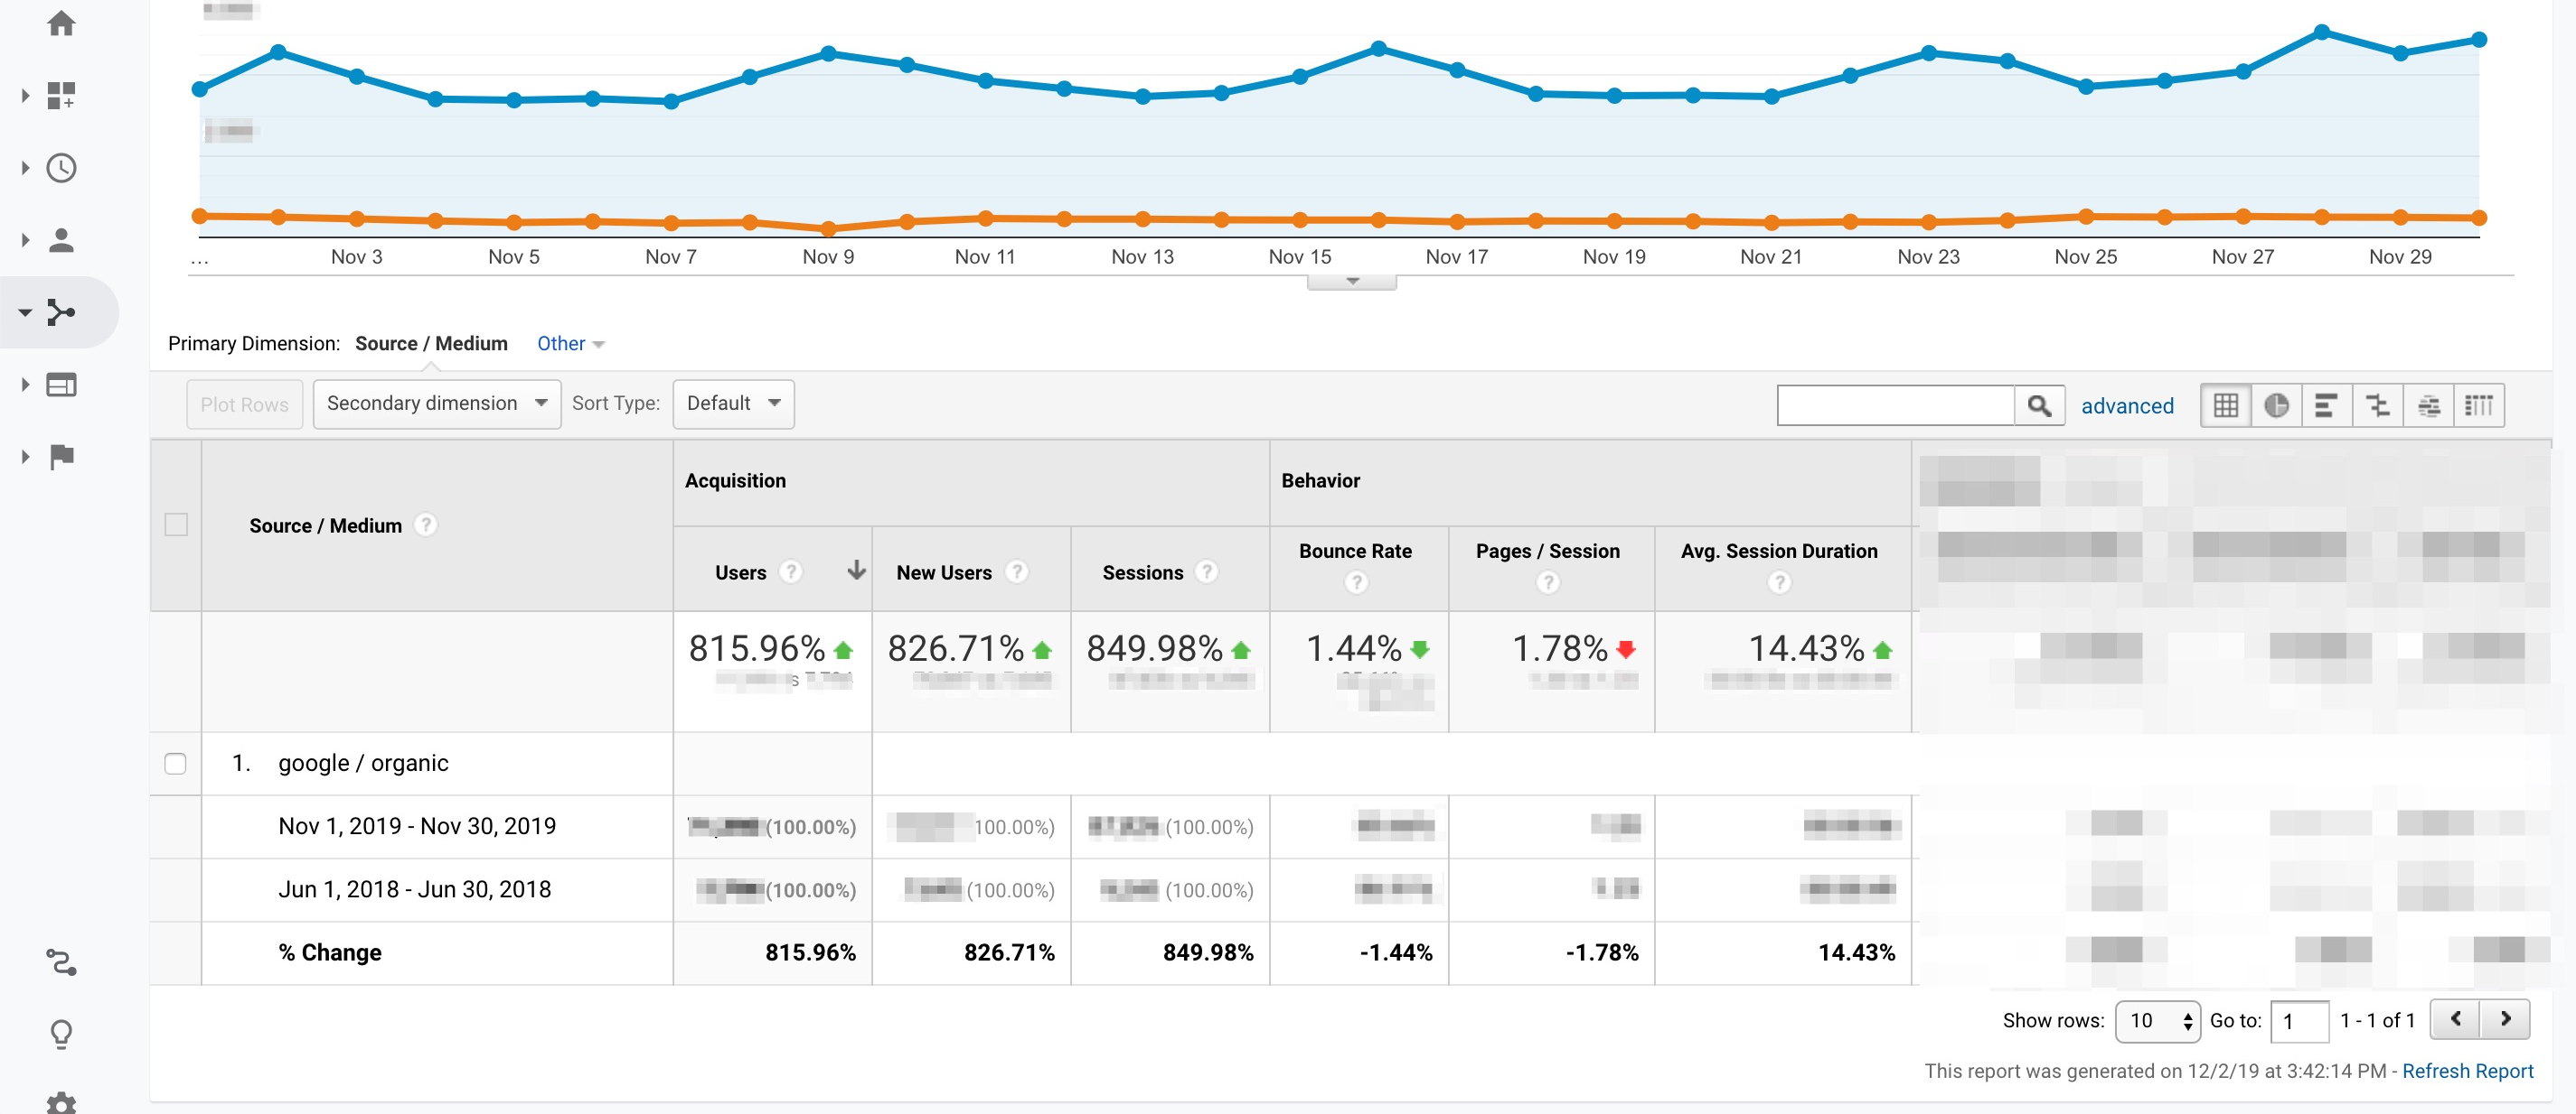The image size is (2576, 1114).
Task: Switch to Term cloud view
Action: click(x=2429, y=405)
